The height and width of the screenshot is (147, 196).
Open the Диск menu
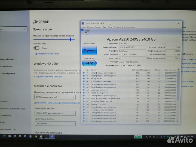pos(110,27)
